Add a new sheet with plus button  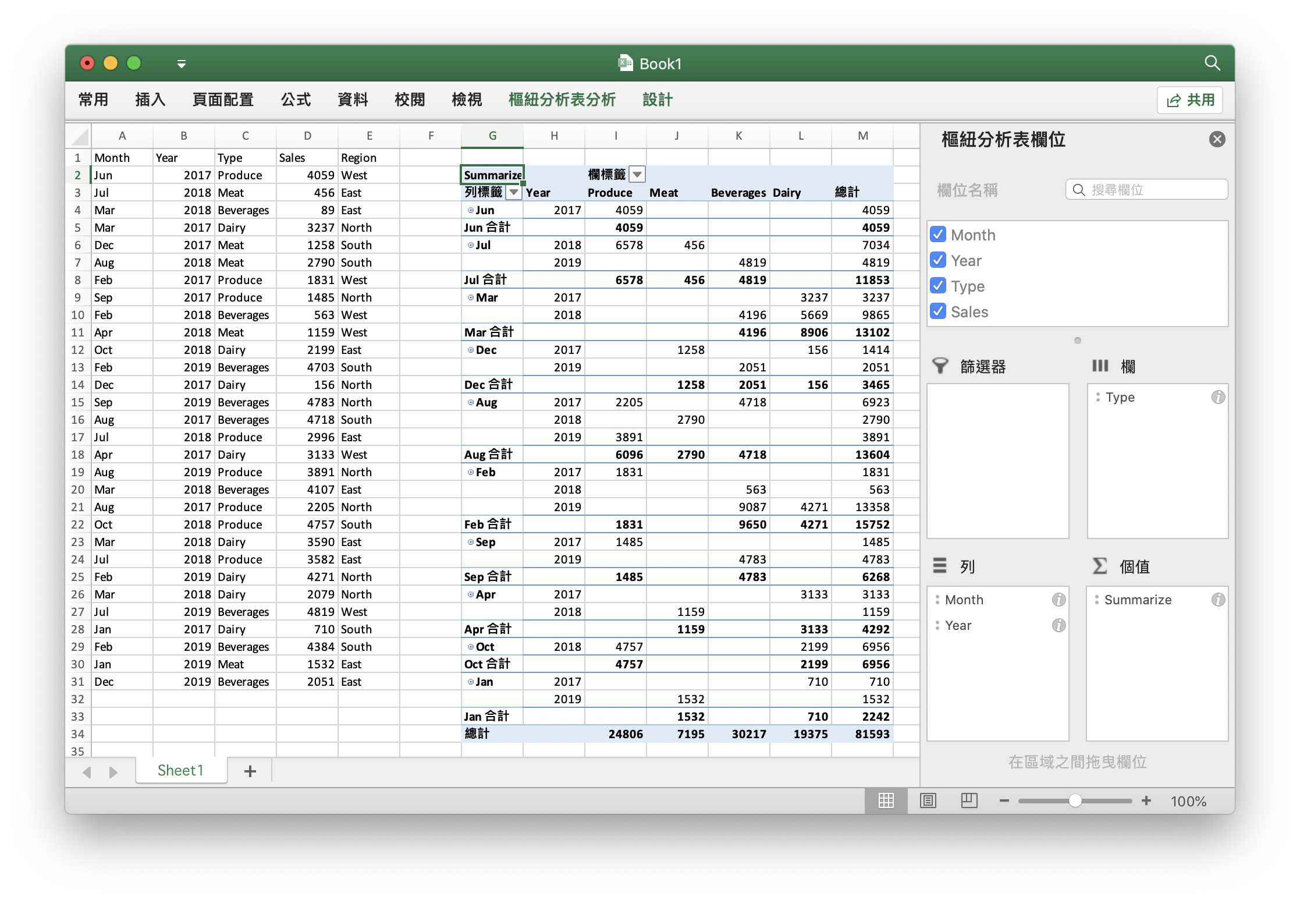[250, 771]
